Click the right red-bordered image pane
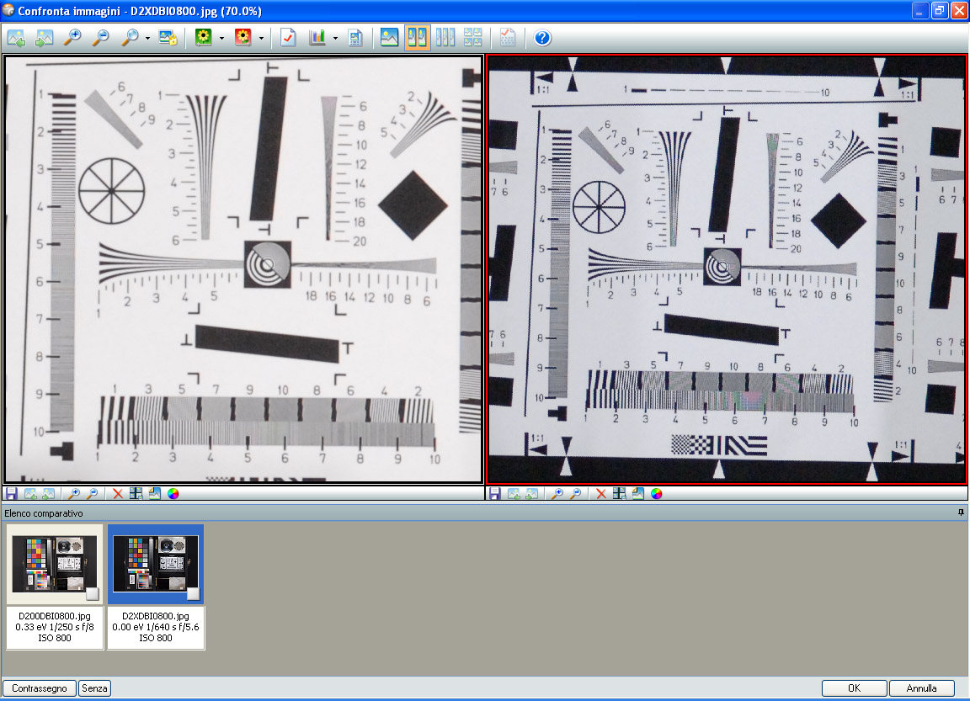The width and height of the screenshot is (970, 701). (x=727, y=269)
